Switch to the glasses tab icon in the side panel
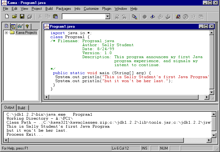The width and height of the screenshot is (220, 152). pos(20,26)
